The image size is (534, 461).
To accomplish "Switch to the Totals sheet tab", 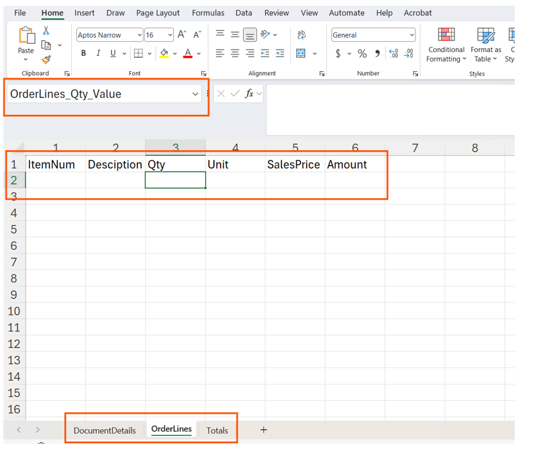I will point(217,430).
